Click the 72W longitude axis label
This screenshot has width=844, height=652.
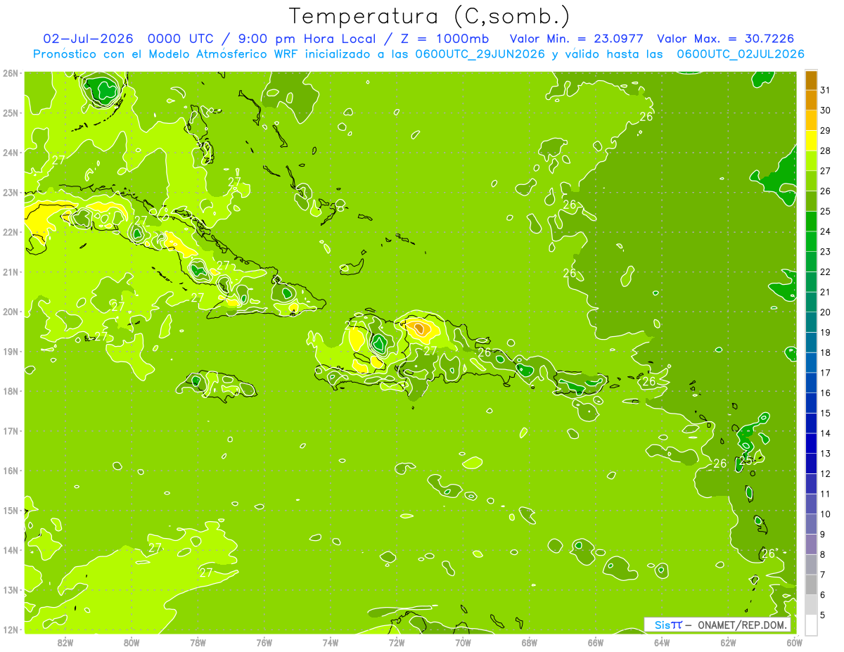coord(396,642)
